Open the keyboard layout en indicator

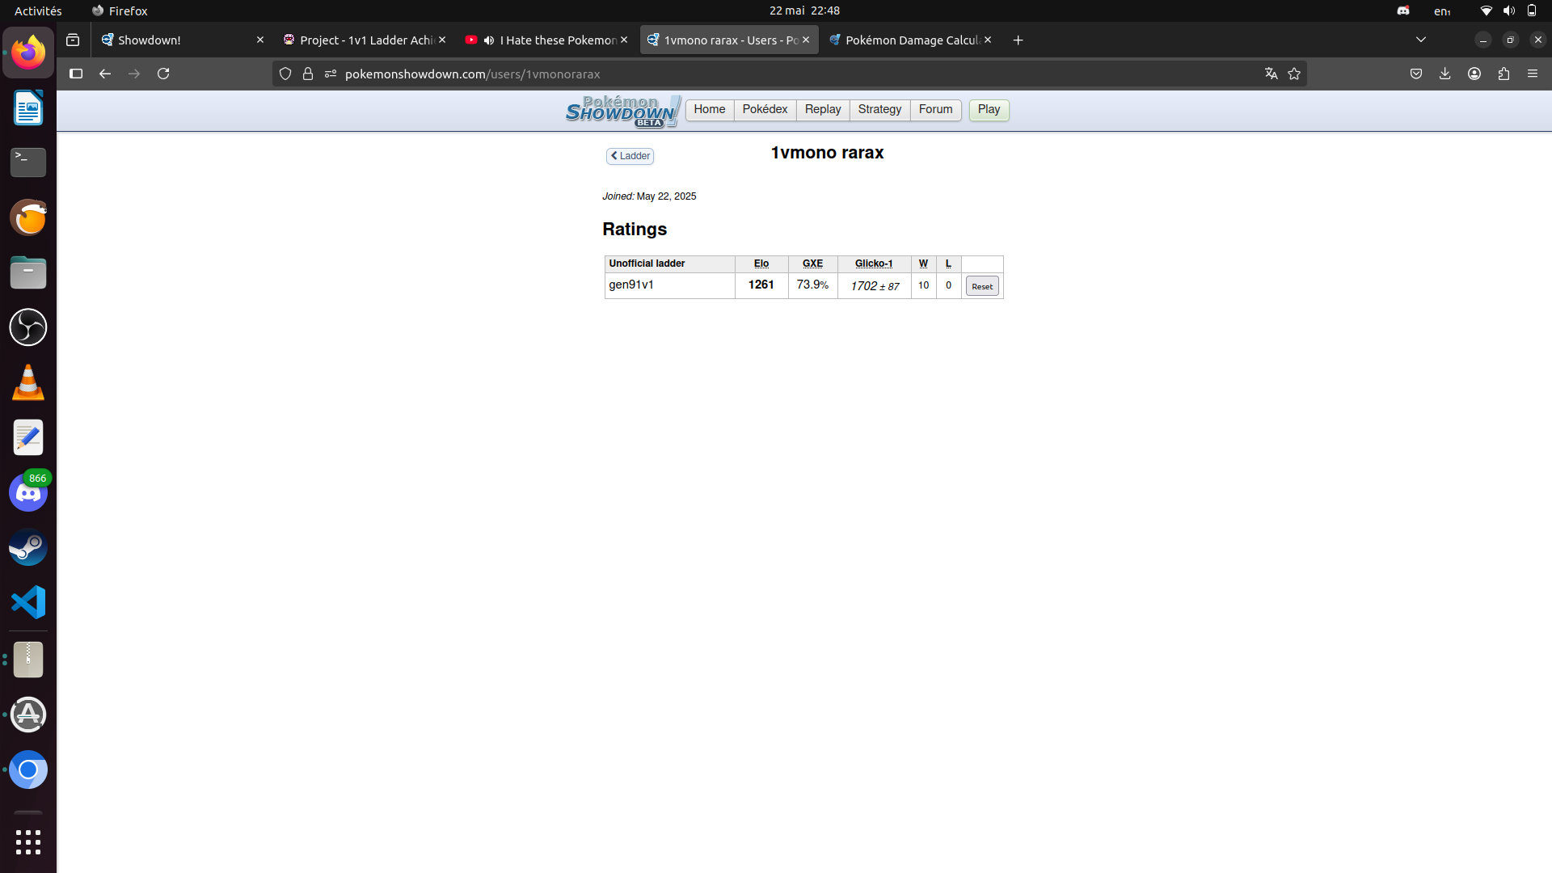(1442, 11)
